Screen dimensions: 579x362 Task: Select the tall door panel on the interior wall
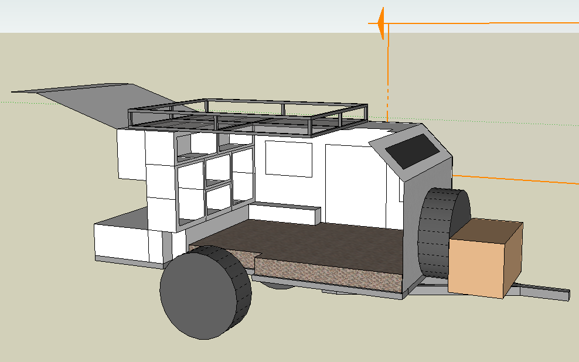click(x=355, y=186)
